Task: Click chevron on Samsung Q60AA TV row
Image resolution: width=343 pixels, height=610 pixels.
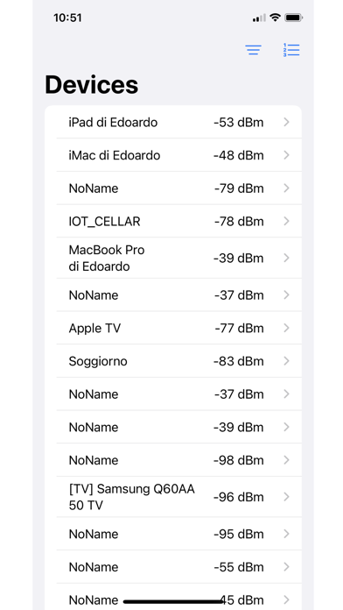Action: click(x=287, y=497)
